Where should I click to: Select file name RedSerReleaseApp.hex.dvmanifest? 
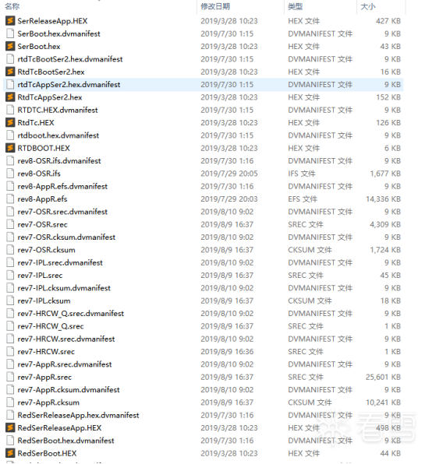tap(78, 416)
